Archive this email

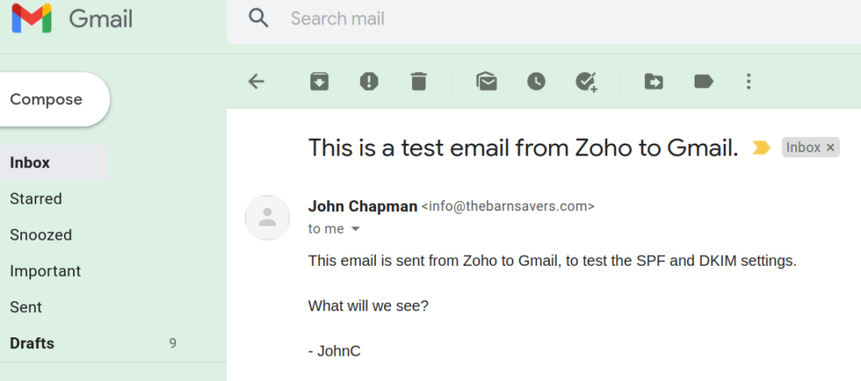(x=319, y=82)
